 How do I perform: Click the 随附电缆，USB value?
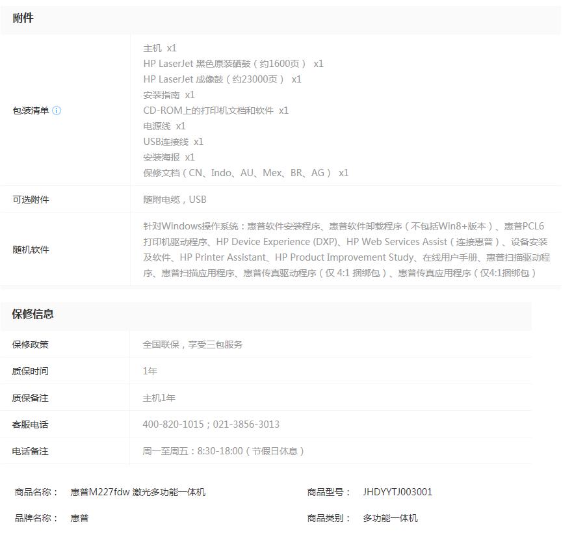[x=175, y=200]
